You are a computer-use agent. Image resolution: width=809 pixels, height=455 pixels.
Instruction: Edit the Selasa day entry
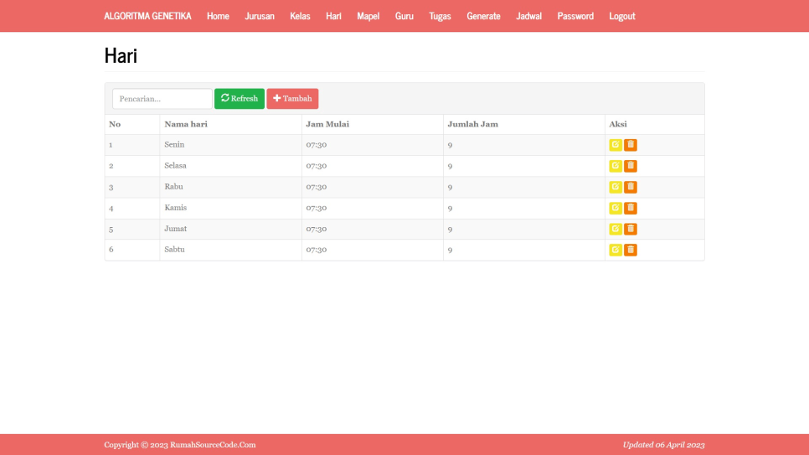tap(616, 166)
